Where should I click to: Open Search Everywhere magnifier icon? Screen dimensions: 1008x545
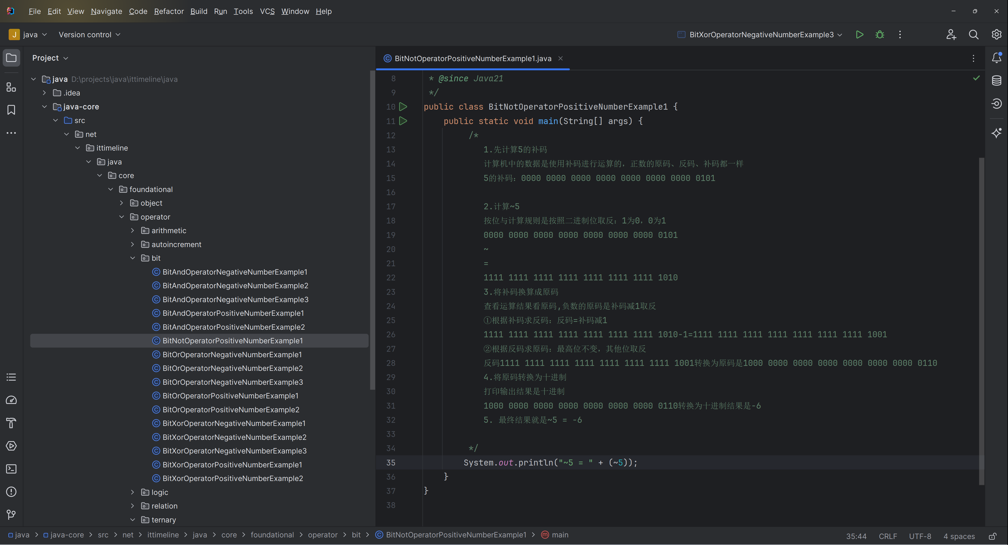tap(974, 35)
